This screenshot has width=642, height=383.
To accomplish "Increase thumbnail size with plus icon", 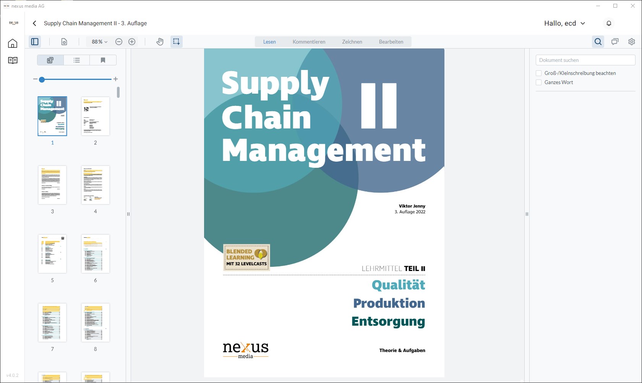I will [x=115, y=79].
